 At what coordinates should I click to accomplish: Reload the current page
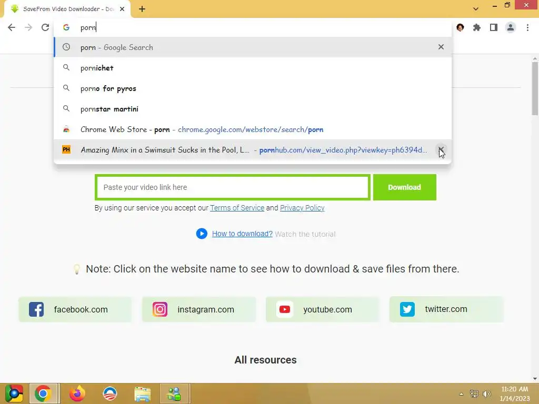(x=45, y=27)
